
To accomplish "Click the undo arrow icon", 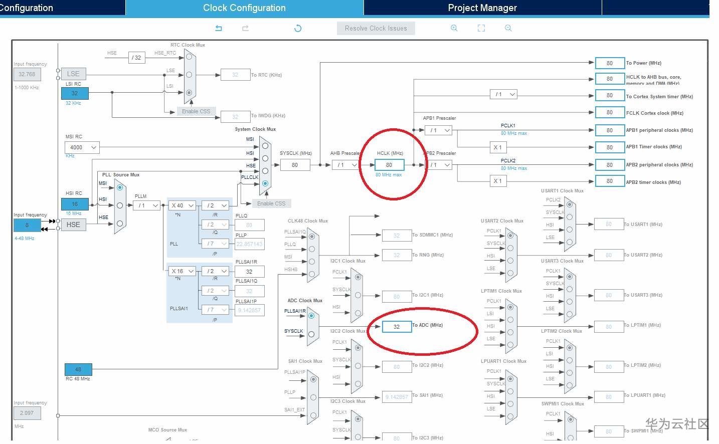I will [x=219, y=28].
